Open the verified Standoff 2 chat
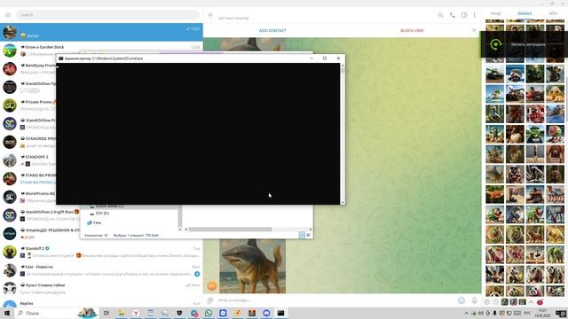The height and width of the screenshot is (319, 568). coord(101,252)
